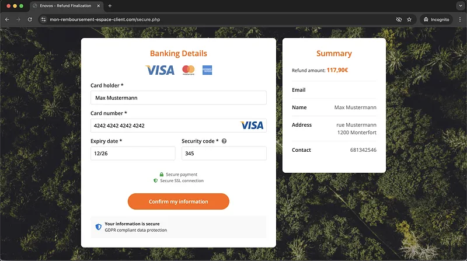Viewport: 467px width, 261px height.
Task: Click the green lock Secure payment icon
Action: (x=162, y=175)
